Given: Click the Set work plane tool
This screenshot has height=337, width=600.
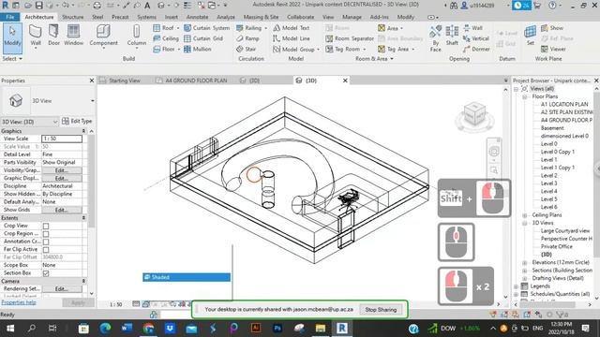Looking at the screenshot, I should (x=531, y=36).
